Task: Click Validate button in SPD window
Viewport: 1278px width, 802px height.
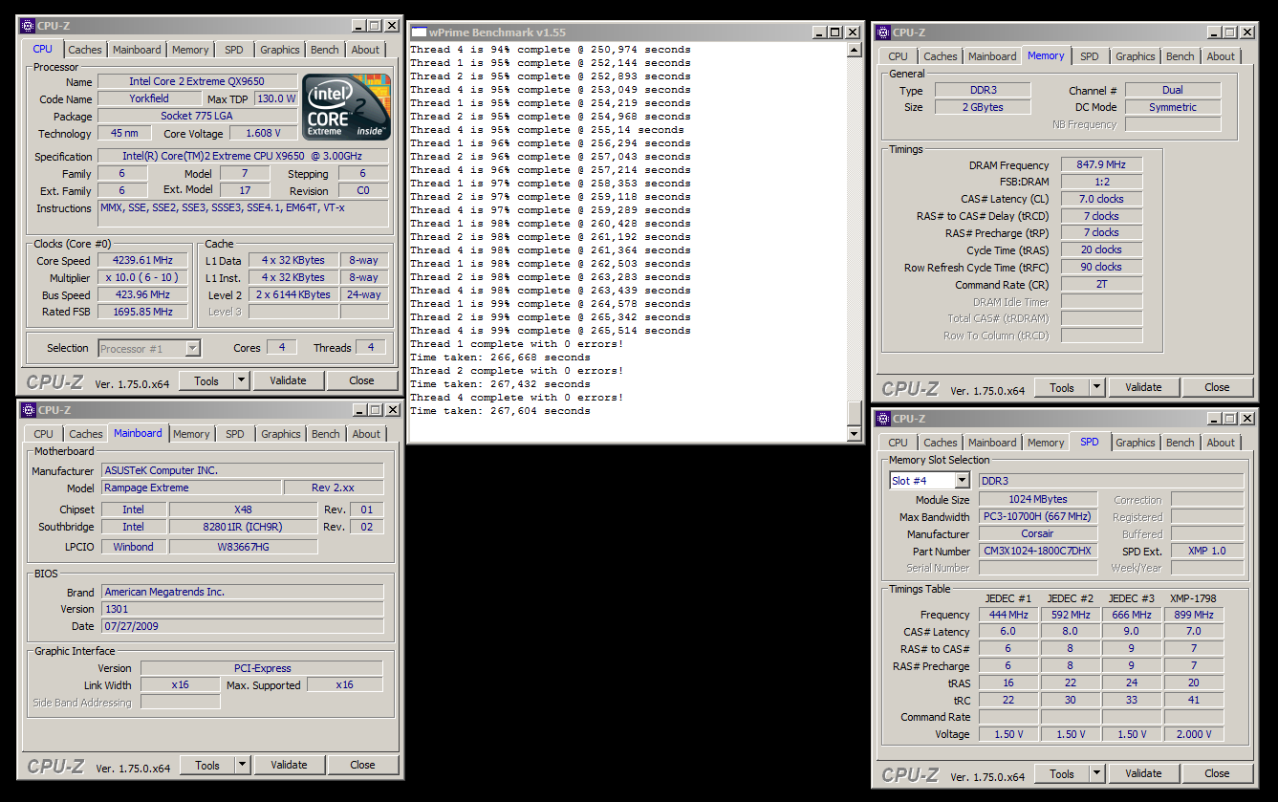Action: click(x=1143, y=773)
